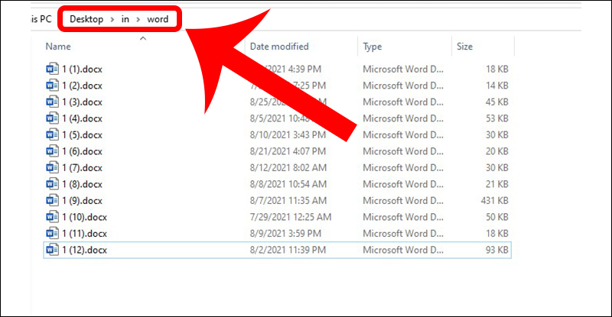Viewport: 612px width, 317px height.
Task: Select the document icon of 1 (7).docx
Action: (52, 167)
